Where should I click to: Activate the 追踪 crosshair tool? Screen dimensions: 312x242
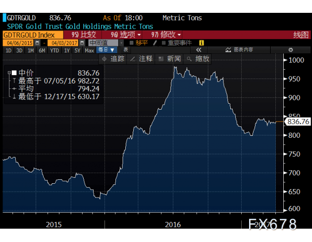click(x=113, y=59)
